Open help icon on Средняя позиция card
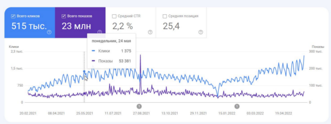The width and height of the screenshot is (331, 124). pos(201,32)
